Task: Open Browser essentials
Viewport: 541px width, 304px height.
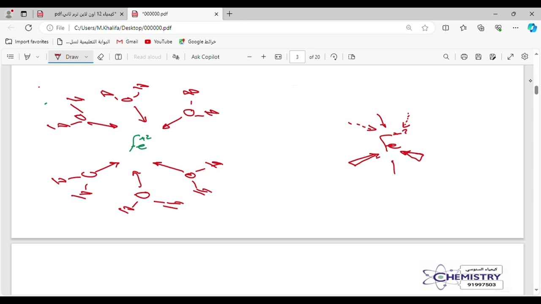Action: [x=498, y=28]
